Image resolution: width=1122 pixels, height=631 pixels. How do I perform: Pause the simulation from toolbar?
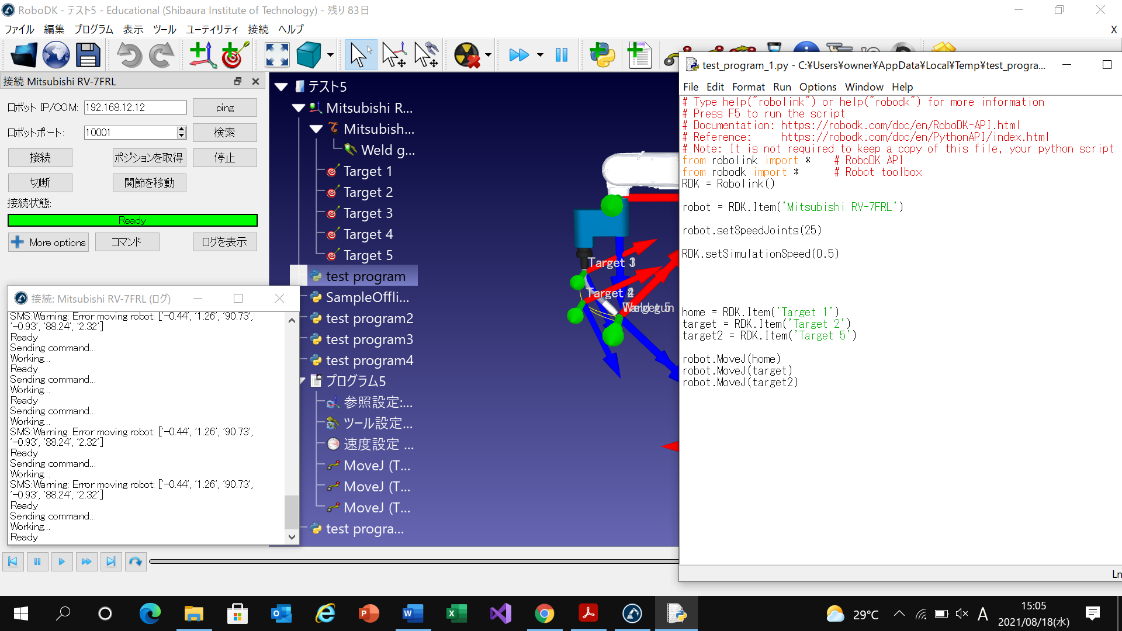pos(562,56)
